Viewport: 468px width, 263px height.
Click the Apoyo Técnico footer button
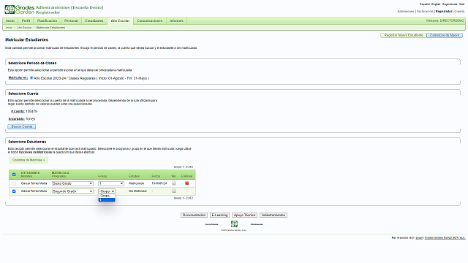[x=244, y=215]
